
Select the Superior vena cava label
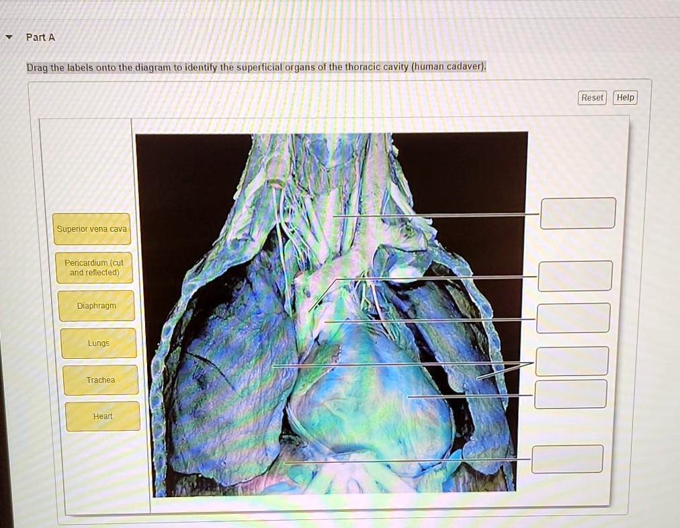tap(92, 228)
